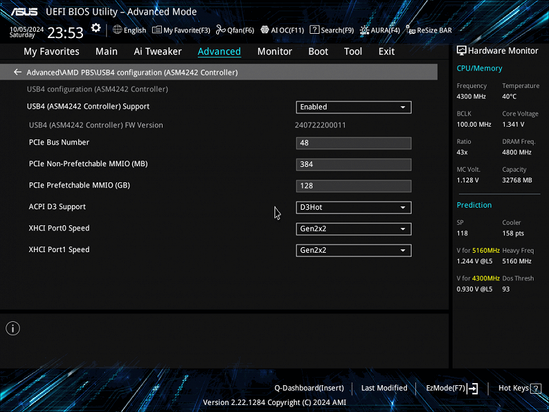Switch to My Favorites tab
549x412 pixels.
point(51,51)
